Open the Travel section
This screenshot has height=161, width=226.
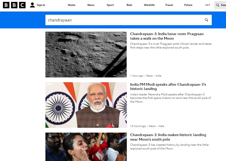169,5
